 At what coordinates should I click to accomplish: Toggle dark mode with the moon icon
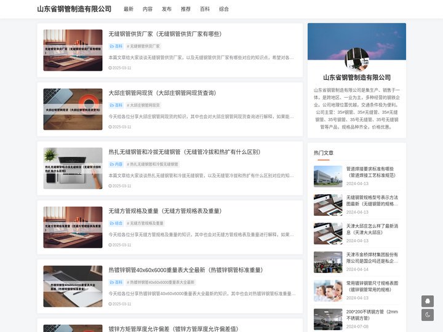[x=428, y=315]
